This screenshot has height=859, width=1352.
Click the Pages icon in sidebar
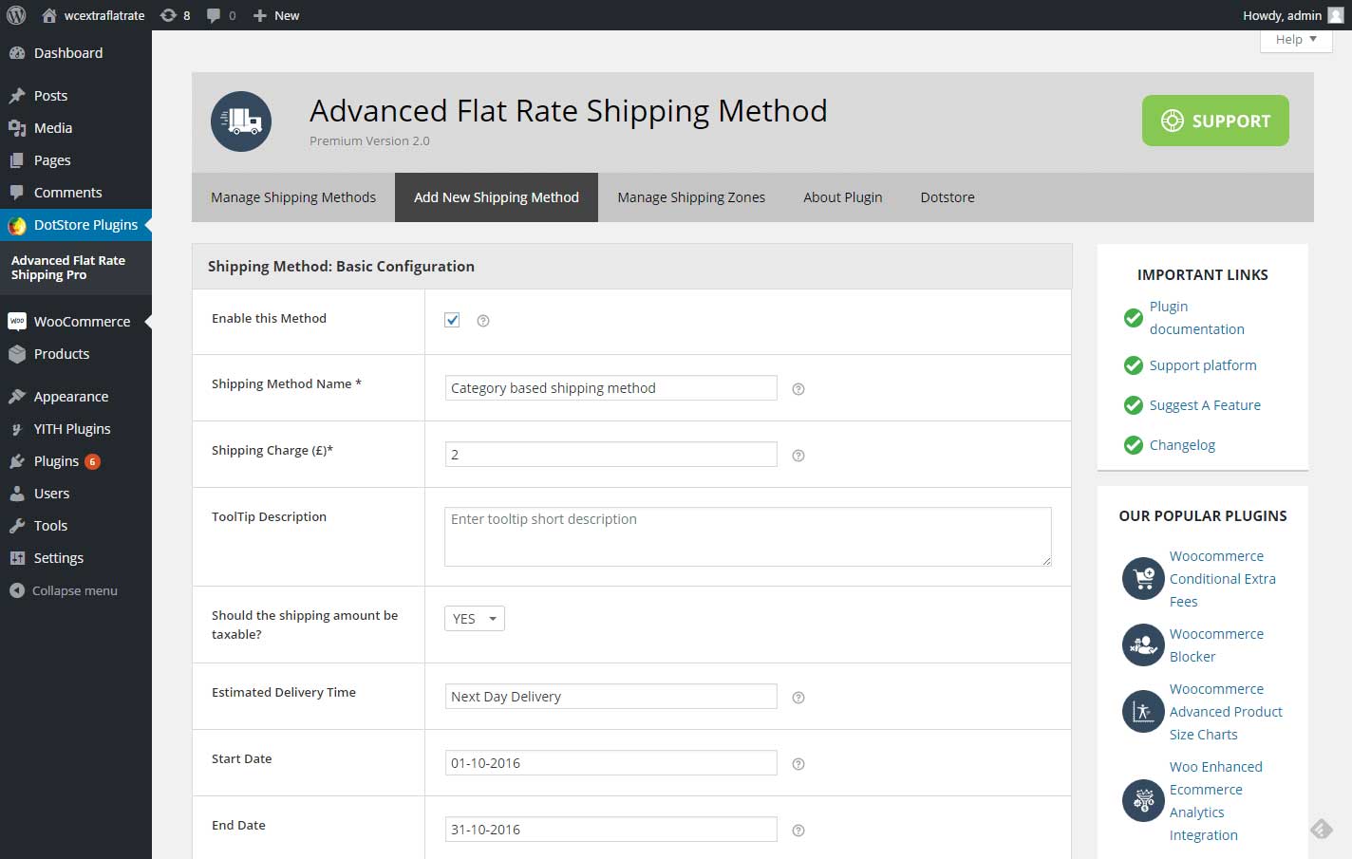(x=17, y=160)
